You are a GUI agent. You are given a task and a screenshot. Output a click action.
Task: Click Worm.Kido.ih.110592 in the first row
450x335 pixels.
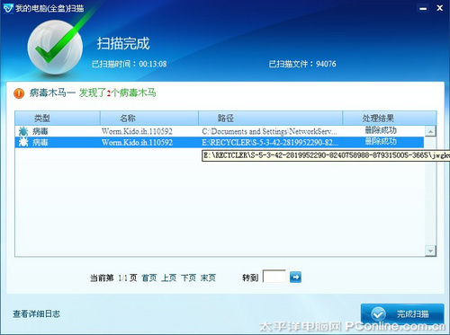[x=137, y=131]
